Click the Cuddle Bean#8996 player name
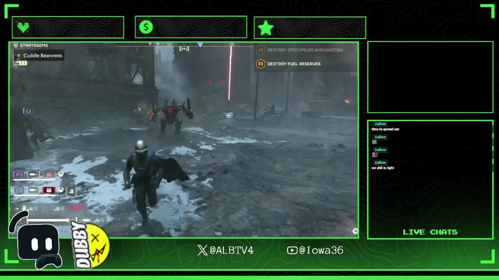The width and height of the screenshot is (499, 280). (x=43, y=56)
